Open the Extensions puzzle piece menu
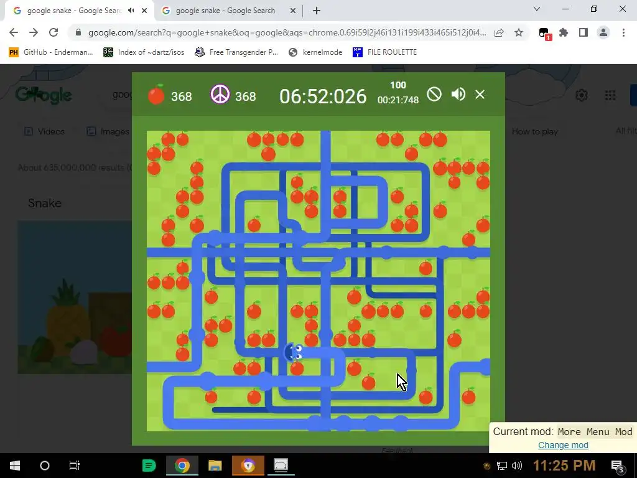This screenshot has width=637, height=478. pyautogui.click(x=564, y=32)
